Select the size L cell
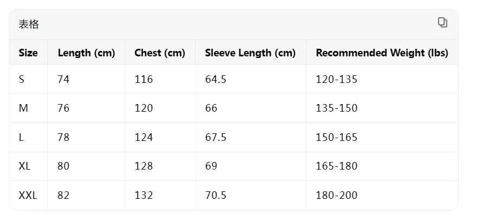The width and height of the screenshot is (481, 220). tap(21, 138)
